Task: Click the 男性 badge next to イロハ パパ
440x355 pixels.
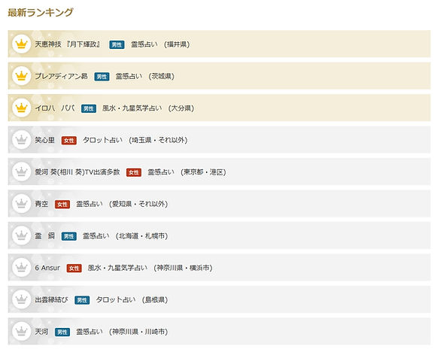Action: click(89, 108)
